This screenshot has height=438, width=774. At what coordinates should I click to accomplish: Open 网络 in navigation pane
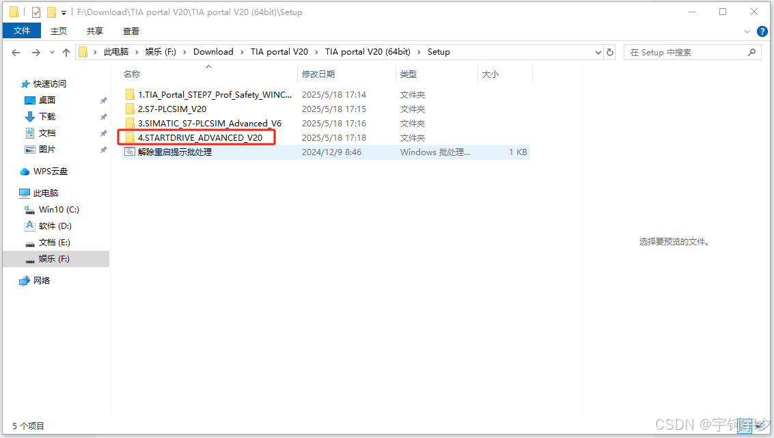(x=42, y=280)
